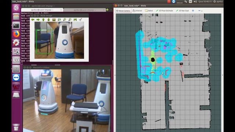Image resolution: width=235 pixels, height=132 pixels.
Task: Add a new terminal tab with plus icon
Action: (x=107, y=10)
